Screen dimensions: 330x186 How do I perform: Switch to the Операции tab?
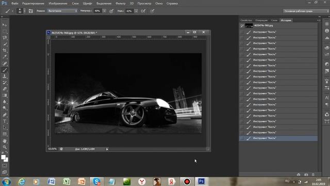[261, 20]
